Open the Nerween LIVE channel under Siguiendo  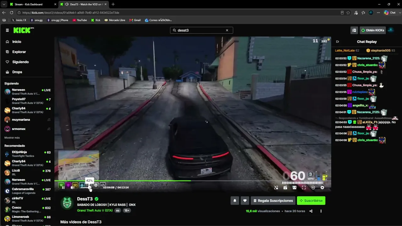(x=28, y=92)
